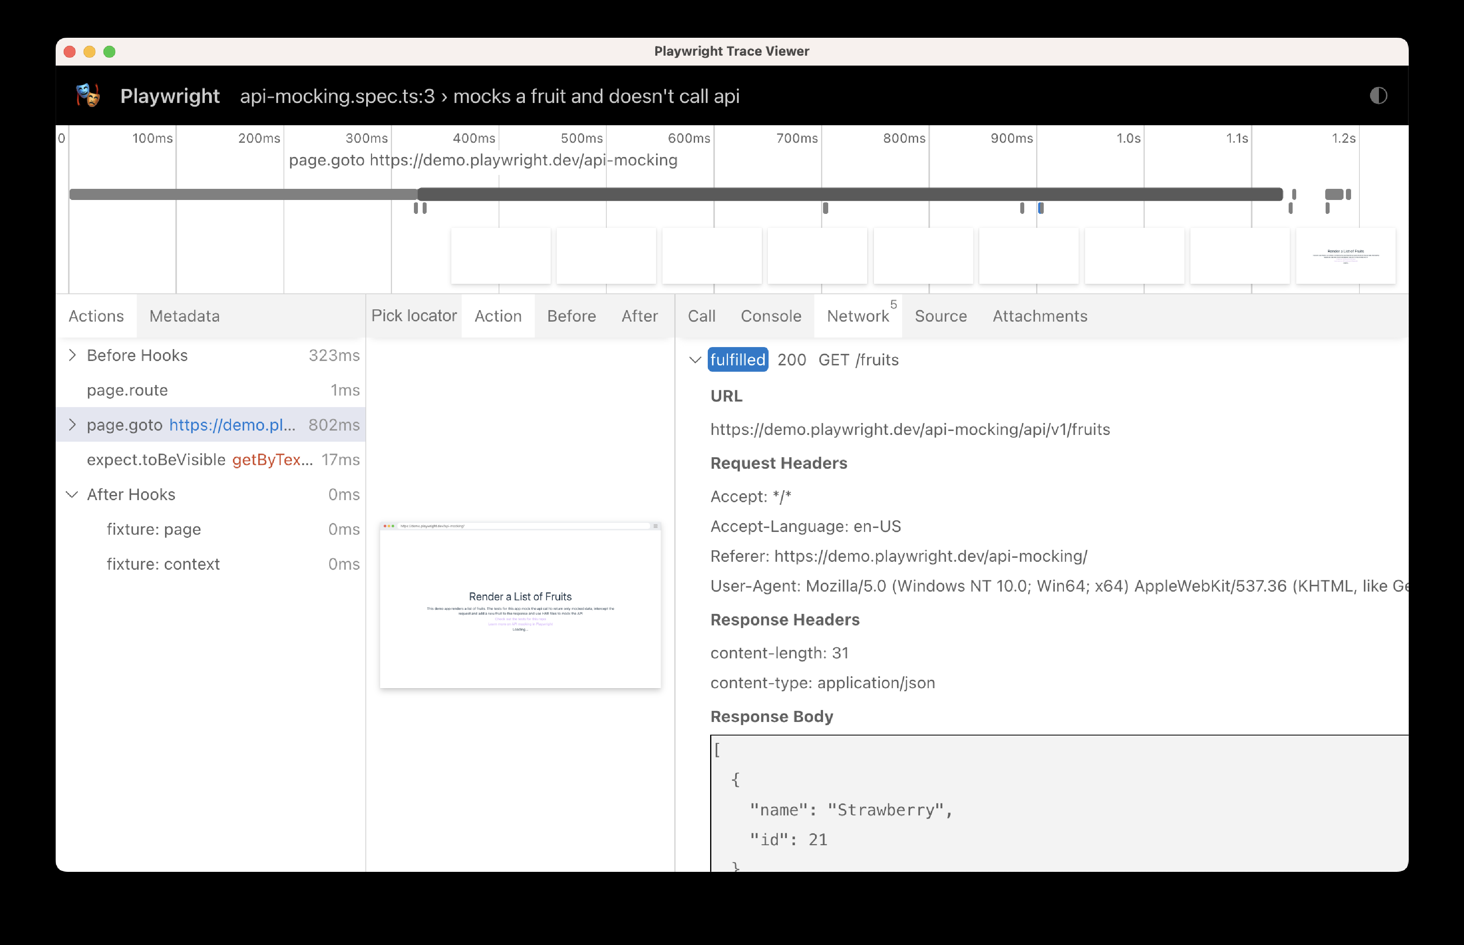1464x945 pixels.
Task: Click the User-Agent request header line
Action: (x=1059, y=586)
